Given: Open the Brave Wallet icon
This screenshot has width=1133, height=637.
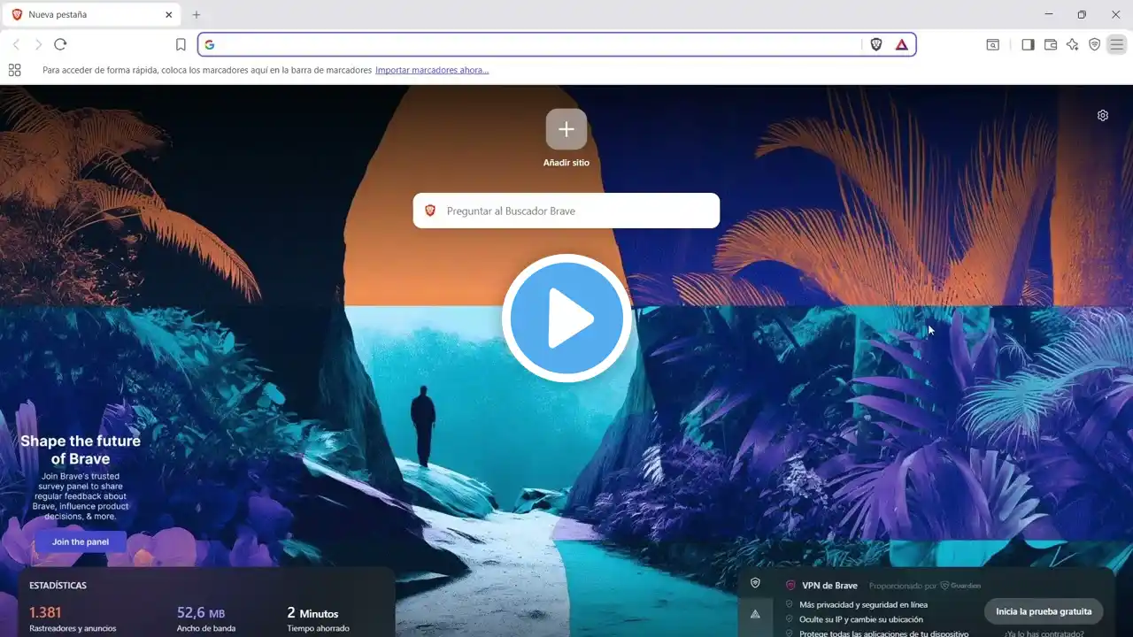Looking at the screenshot, I should [x=1051, y=44].
